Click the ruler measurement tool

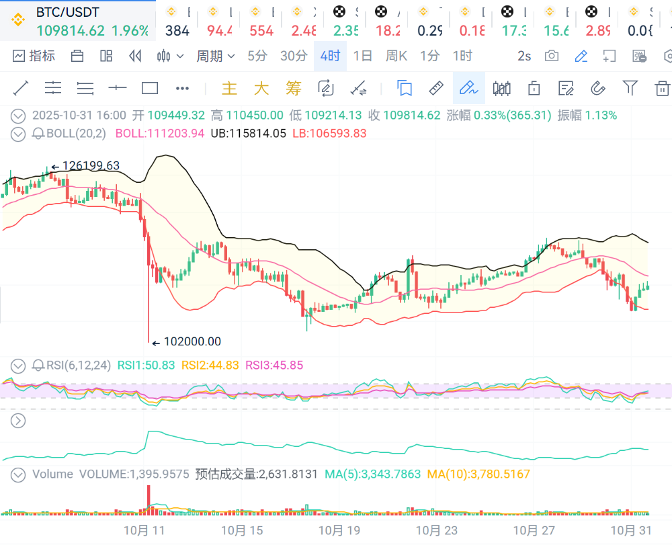436,88
